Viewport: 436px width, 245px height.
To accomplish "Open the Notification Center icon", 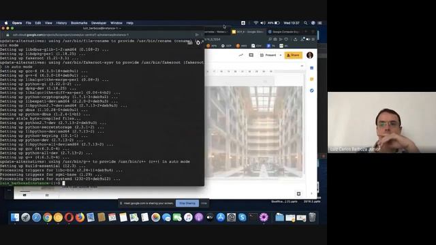I will [320, 23].
